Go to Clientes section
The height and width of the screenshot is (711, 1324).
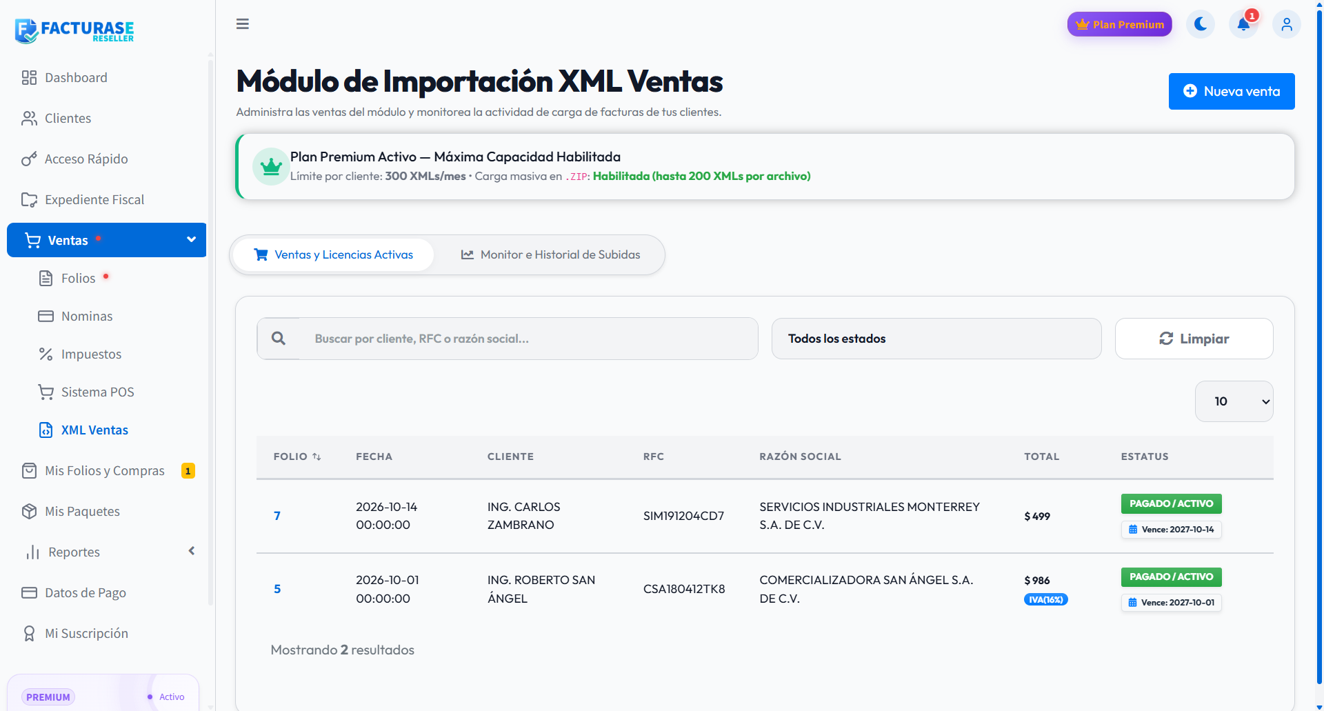pos(106,118)
